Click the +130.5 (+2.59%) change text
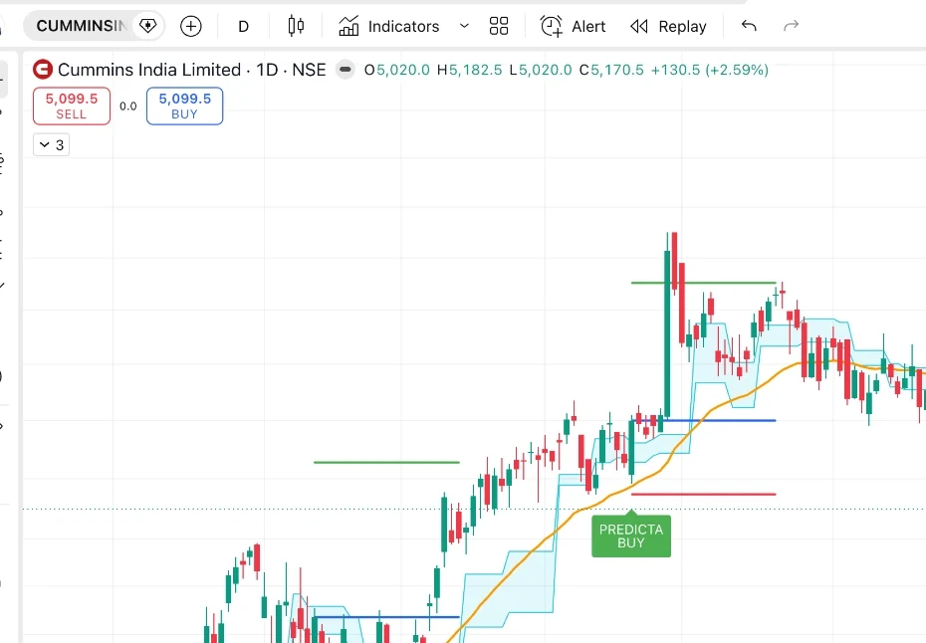926x643 pixels. [709, 70]
